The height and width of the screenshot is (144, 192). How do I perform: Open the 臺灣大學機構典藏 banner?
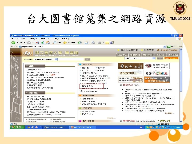pyautogui.click(x=131, y=79)
